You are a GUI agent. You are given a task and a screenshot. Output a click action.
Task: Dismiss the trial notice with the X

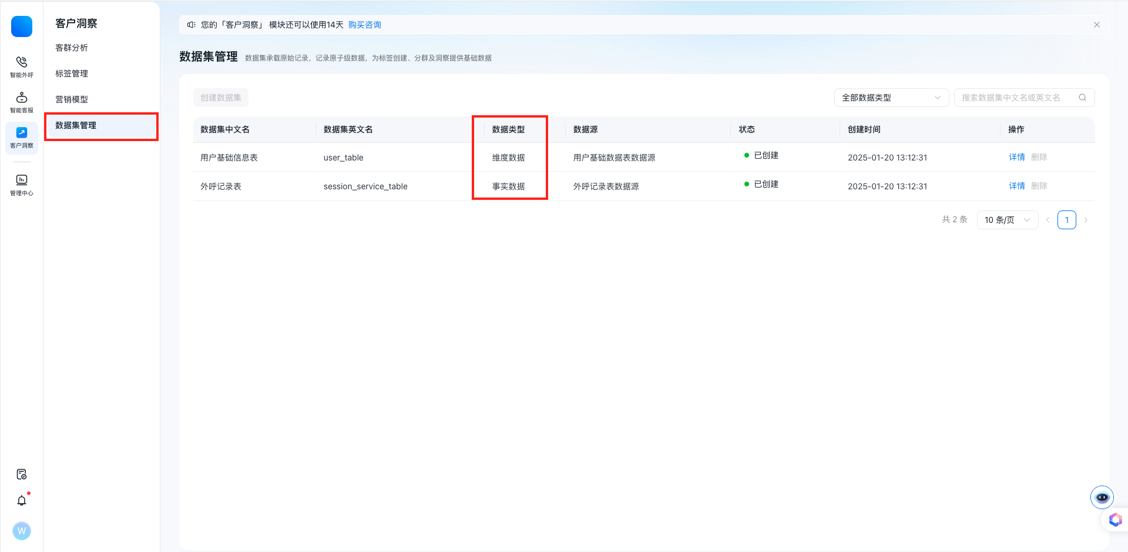pyautogui.click(x=1096, y=24)
